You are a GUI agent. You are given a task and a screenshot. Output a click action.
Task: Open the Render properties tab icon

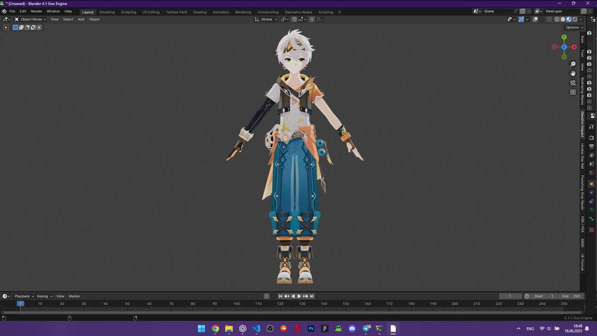tap(591, 138)
